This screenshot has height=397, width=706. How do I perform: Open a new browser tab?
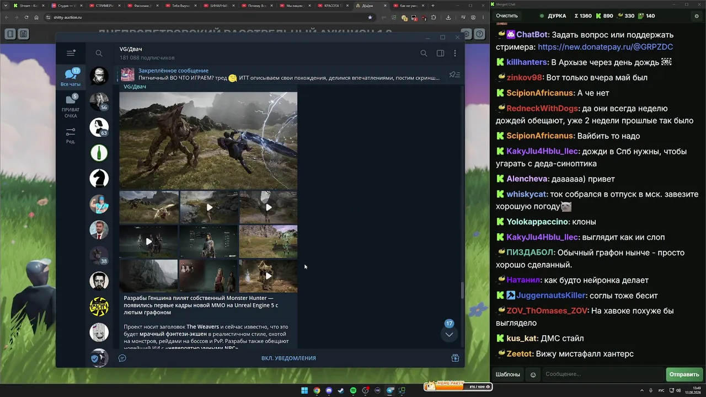pyautogui.click(x=433, y=6)
